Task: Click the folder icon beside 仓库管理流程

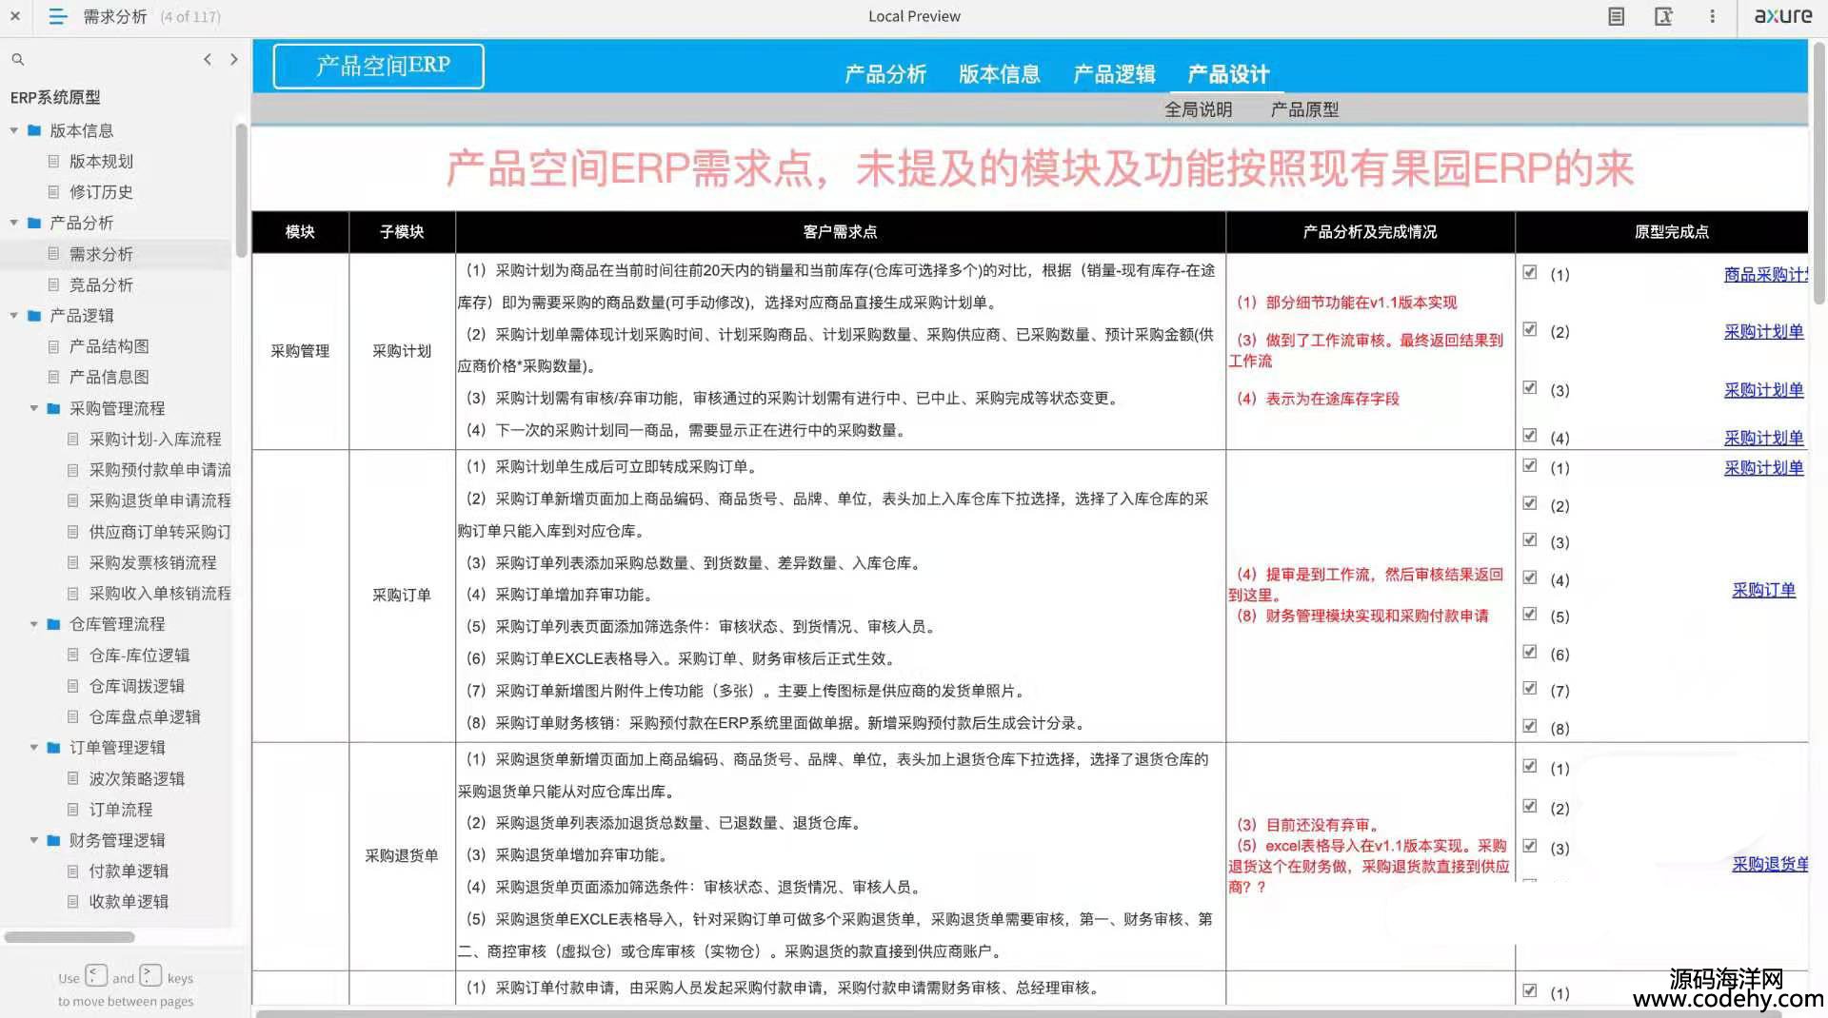Action: click(53, 624)
